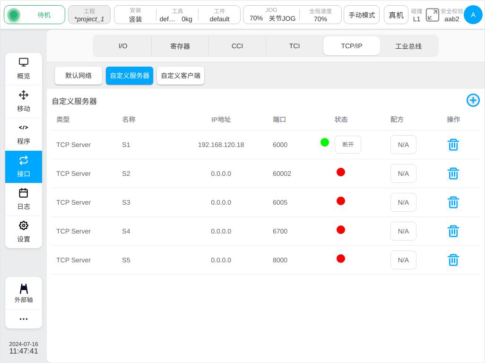Screen dimensions: 485x363
Task: Click the green 待机 standby status button
Action: click(35, 15)
